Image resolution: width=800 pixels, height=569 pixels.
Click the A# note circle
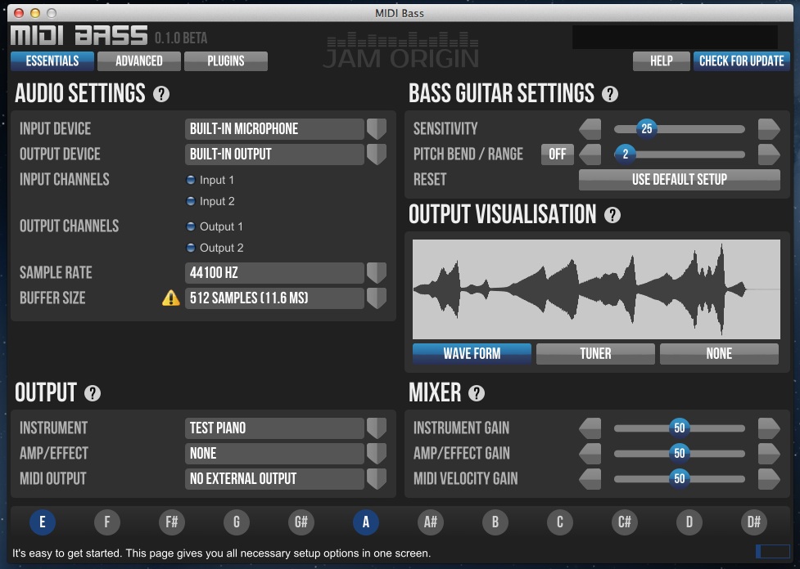click(431, 522)
